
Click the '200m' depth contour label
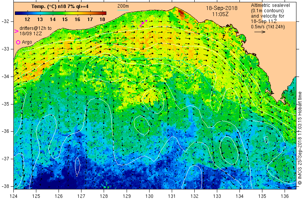[123, 6]
